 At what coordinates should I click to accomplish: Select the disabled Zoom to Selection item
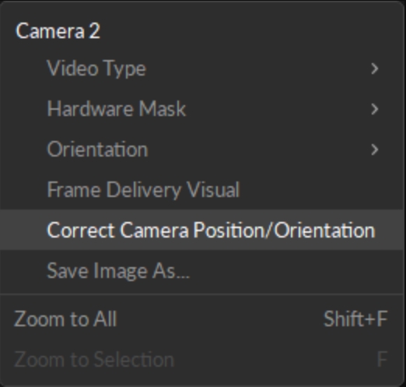click(x=201, y=360)
